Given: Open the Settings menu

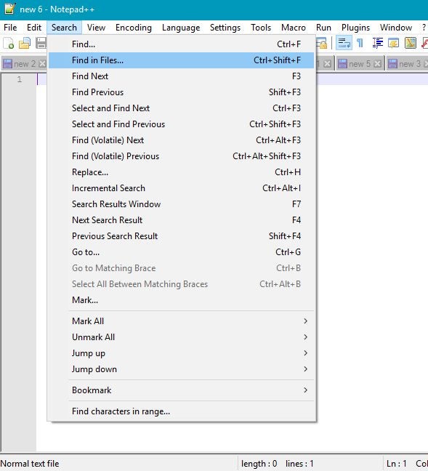Looking at the screenshot, I should [225, 28].
